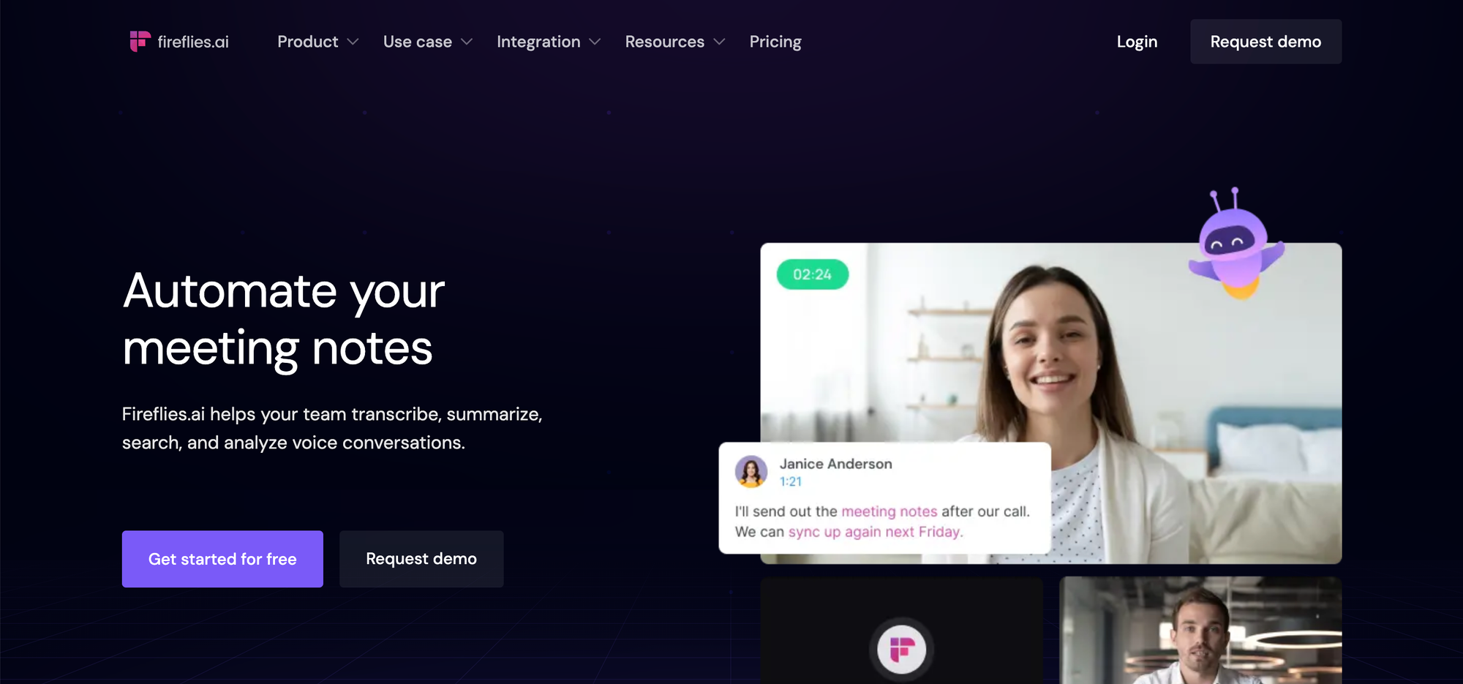Expand the Integration dropdown chevron
The height and width of the screenshot is (684, 1463).
click(x=595, y=42)
